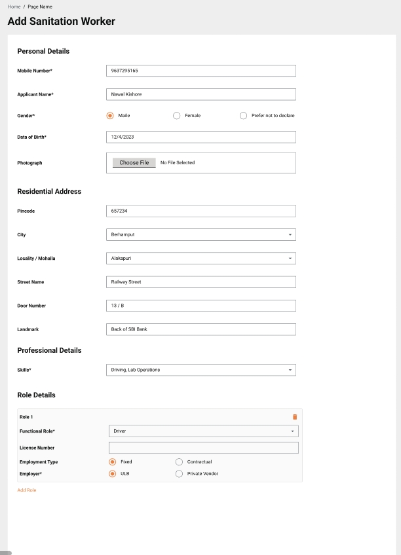Click the Add Role link
The height and width of the screenshot is (555, 401).
coord(27,490)
